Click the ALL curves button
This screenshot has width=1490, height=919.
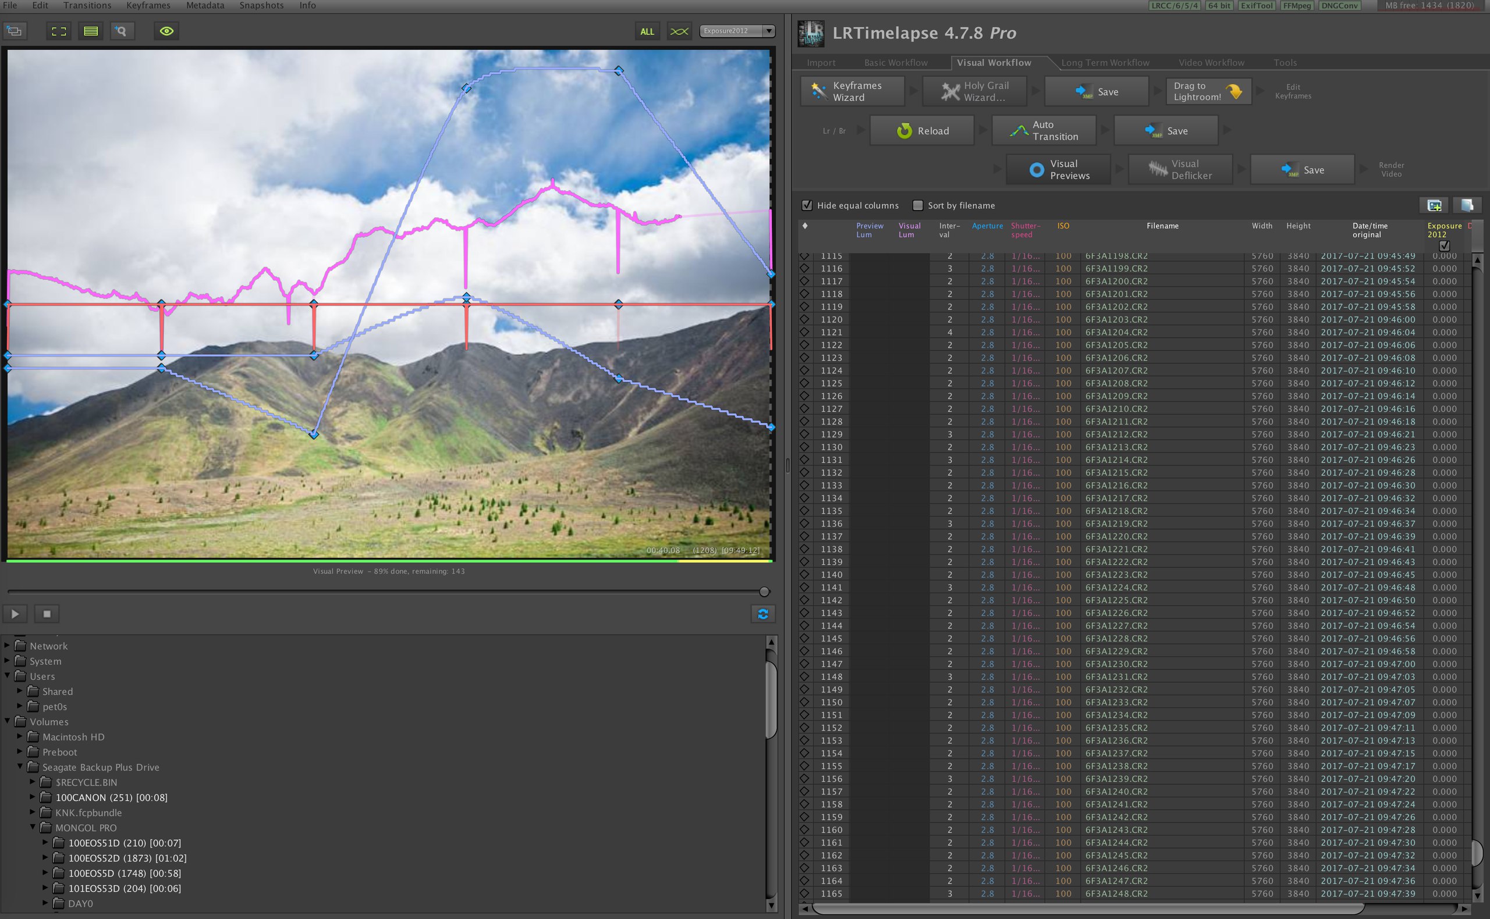point(647,31)
